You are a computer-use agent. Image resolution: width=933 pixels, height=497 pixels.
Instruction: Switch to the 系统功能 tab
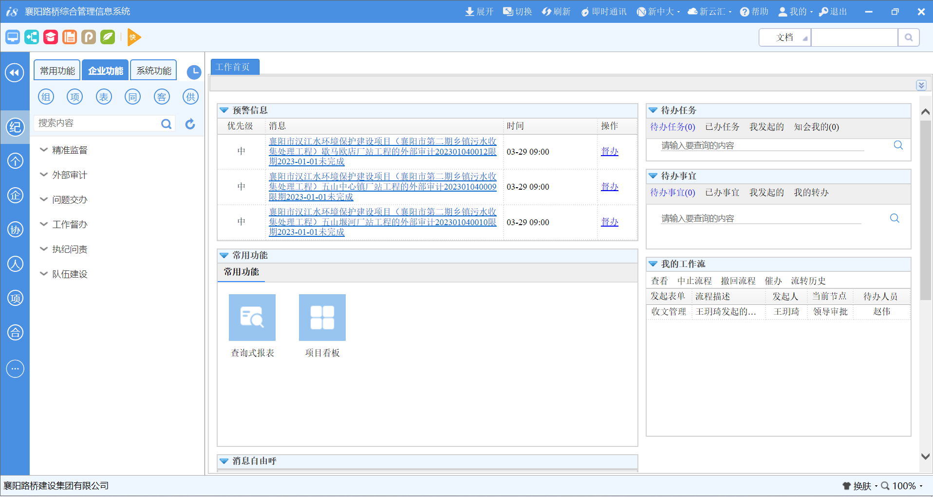[153, 70]
